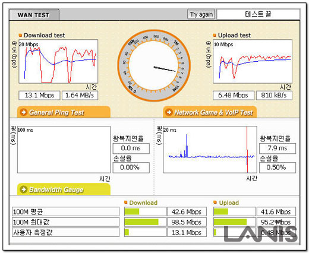Screen dimensions: 309x253
Task: Click the General Ping graph with 100 ms scale
Action: [x=64, y=150]
